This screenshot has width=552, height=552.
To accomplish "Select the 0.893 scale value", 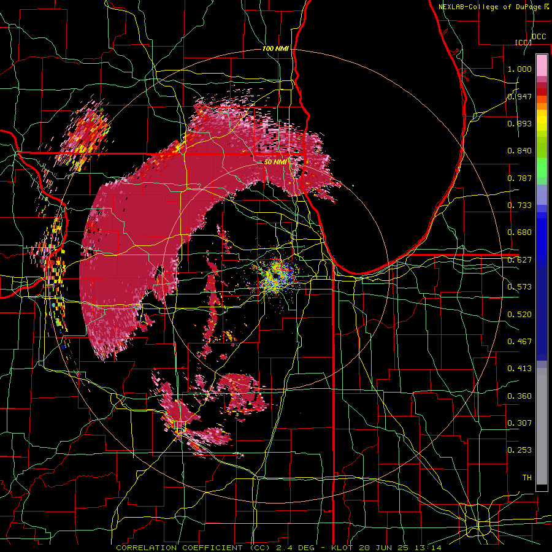I will click(x=519, y=123).
